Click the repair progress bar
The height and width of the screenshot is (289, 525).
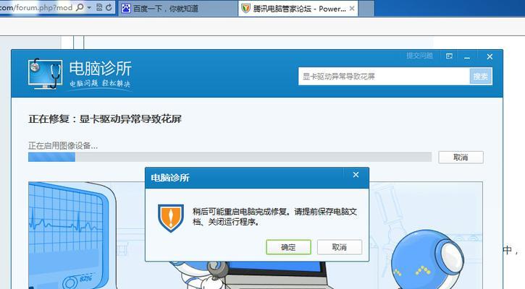click(x=230, y=157)
